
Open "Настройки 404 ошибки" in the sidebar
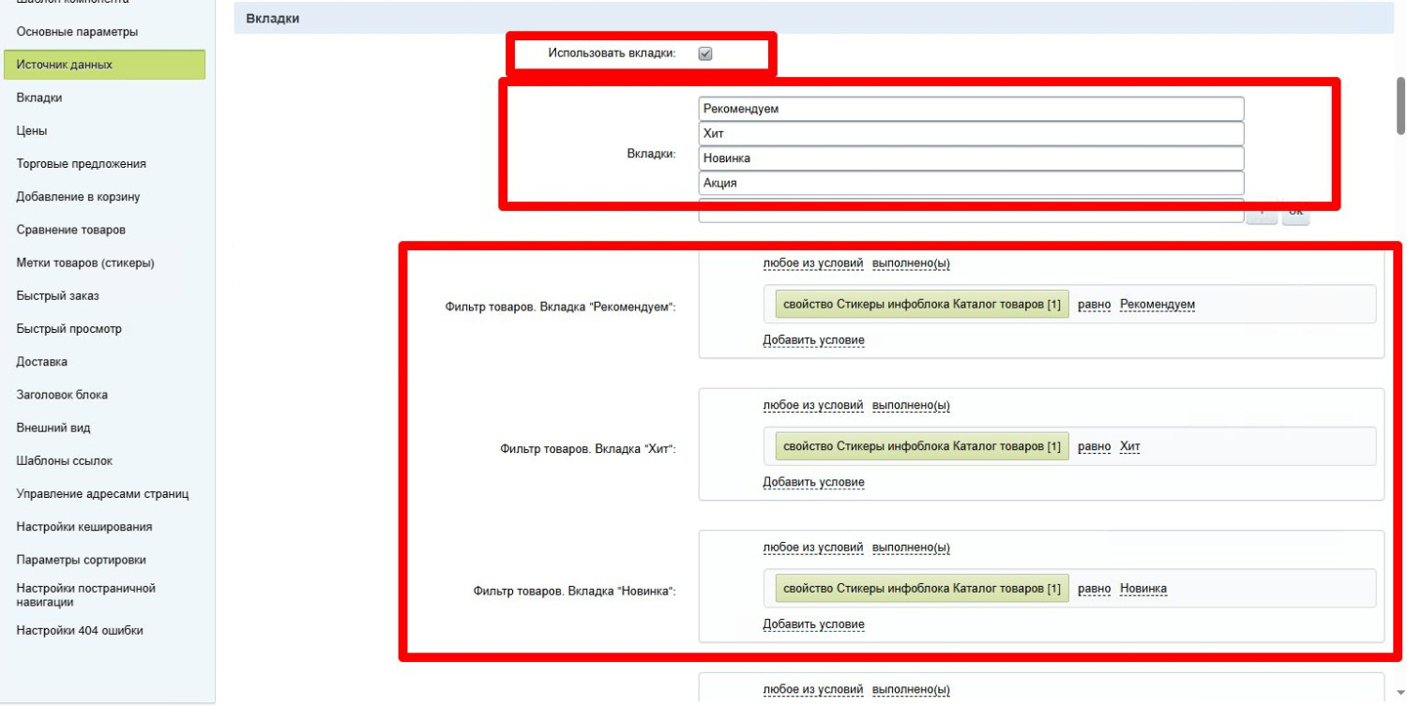point(80,631)
